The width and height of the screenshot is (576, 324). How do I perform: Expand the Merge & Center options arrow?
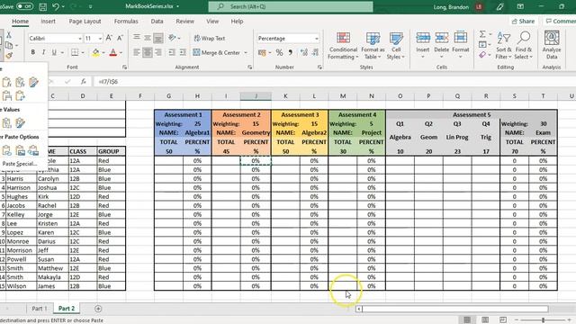pos(246,52)
